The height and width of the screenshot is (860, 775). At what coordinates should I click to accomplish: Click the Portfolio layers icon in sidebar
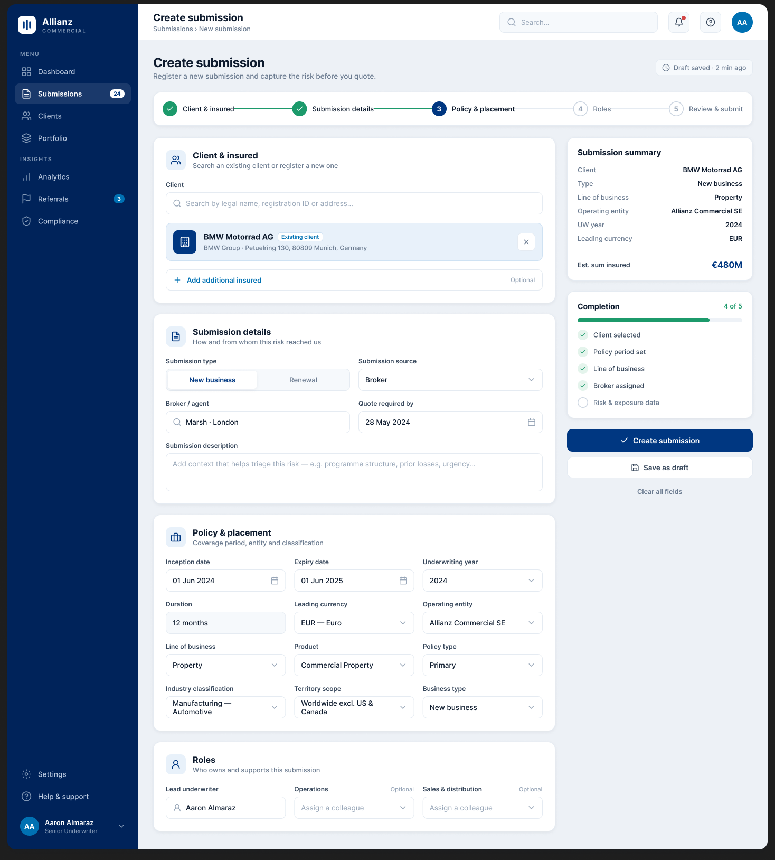pyautogui.click(x=26, y=138)
